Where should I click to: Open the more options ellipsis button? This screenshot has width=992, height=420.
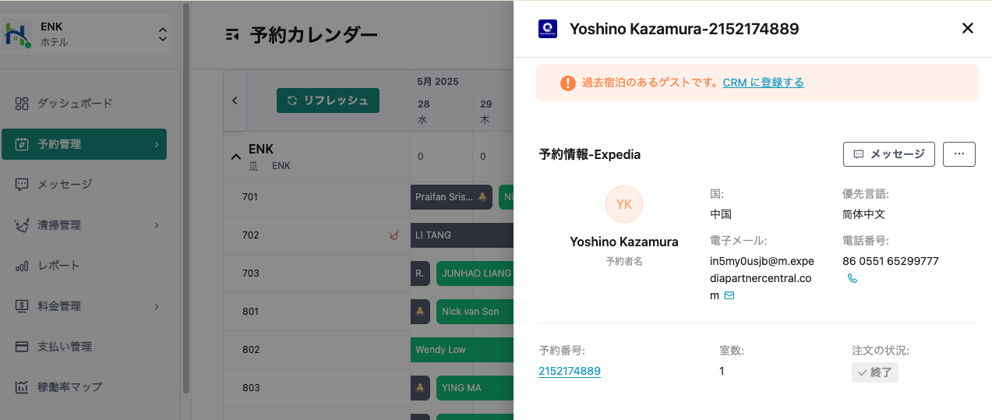point(958,154)
